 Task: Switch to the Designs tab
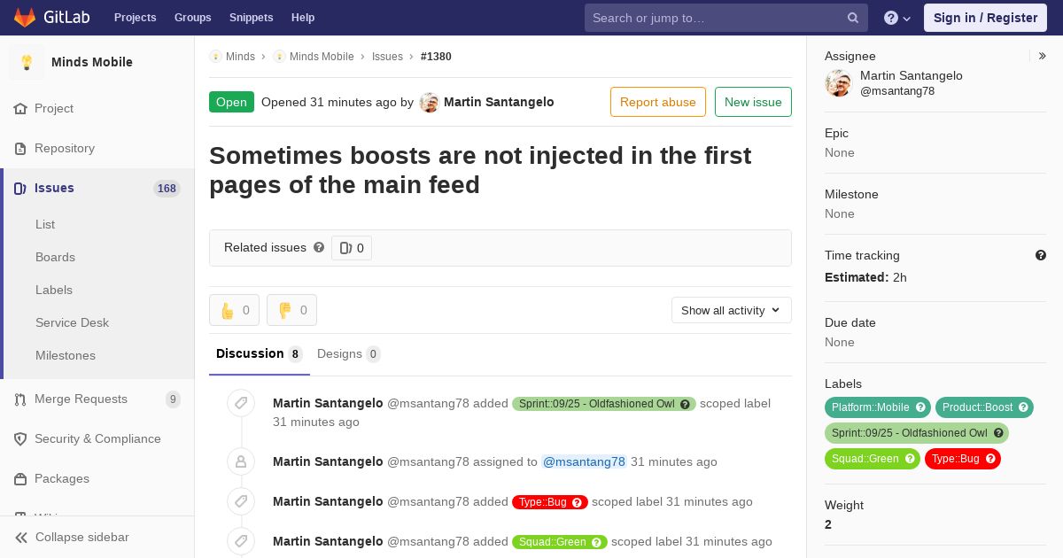(x=348, y=353)
